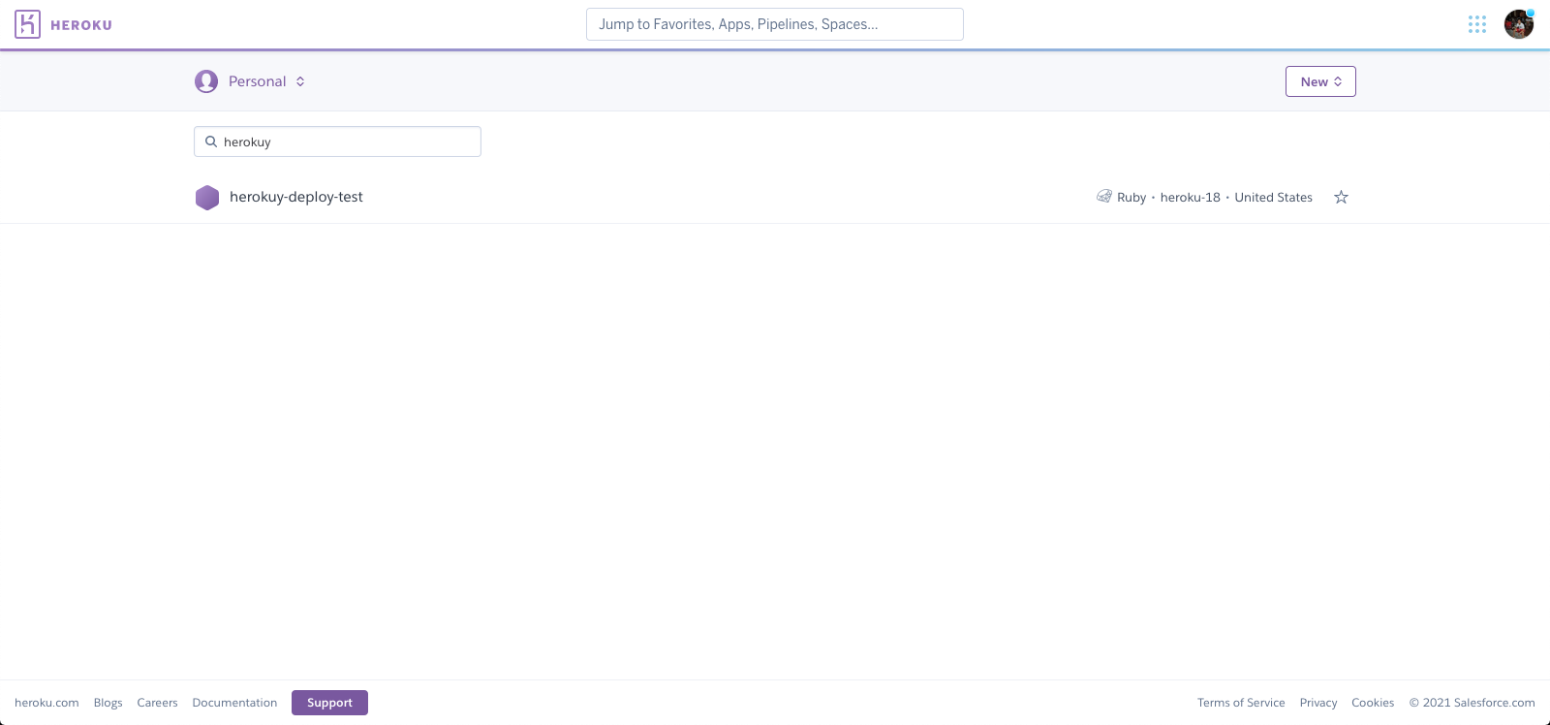
Task: Open the Cookies footer link
Action: tap(1373, 703)
